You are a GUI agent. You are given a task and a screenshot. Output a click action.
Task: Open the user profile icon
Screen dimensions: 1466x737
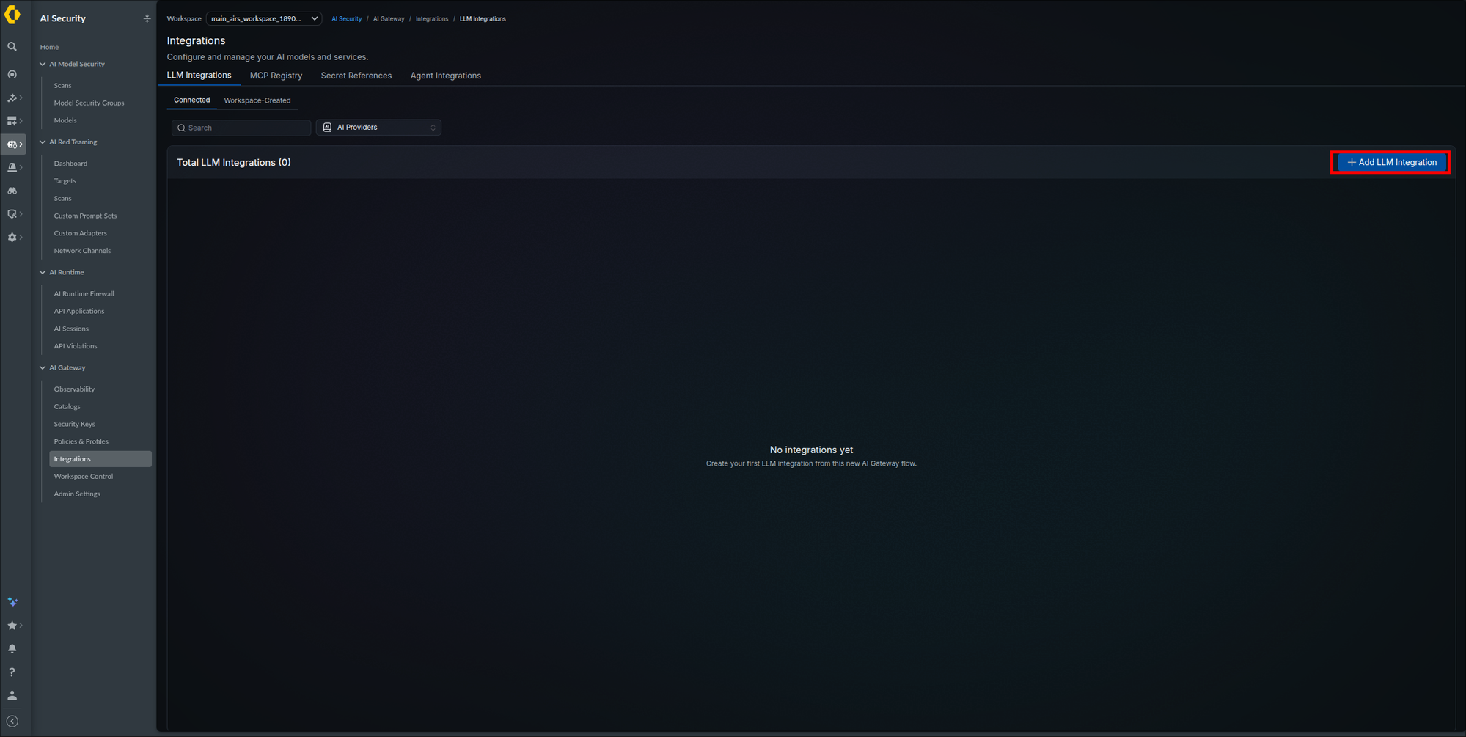[12, 695]
